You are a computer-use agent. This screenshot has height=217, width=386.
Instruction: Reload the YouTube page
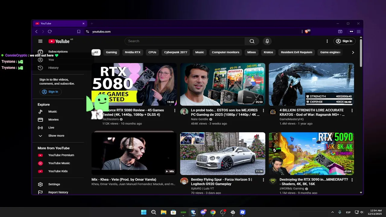click(50, 32)
